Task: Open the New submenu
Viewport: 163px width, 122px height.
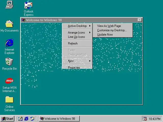Action: (77, 61)
